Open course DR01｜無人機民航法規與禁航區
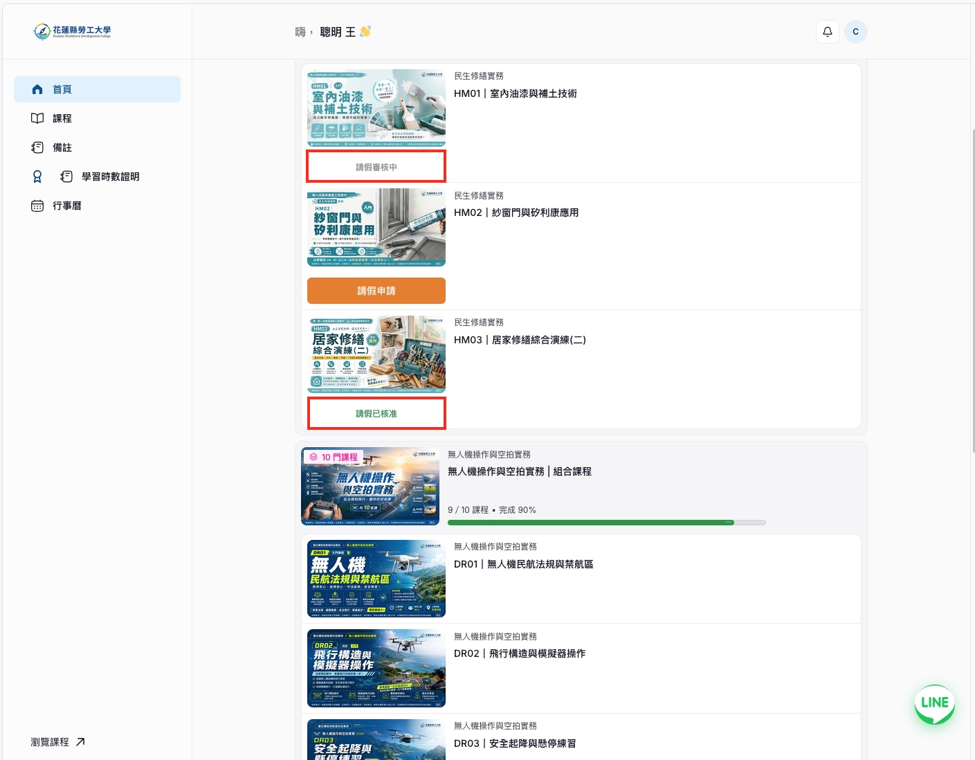This screenshot has width=975, height=760. [524, 564]
